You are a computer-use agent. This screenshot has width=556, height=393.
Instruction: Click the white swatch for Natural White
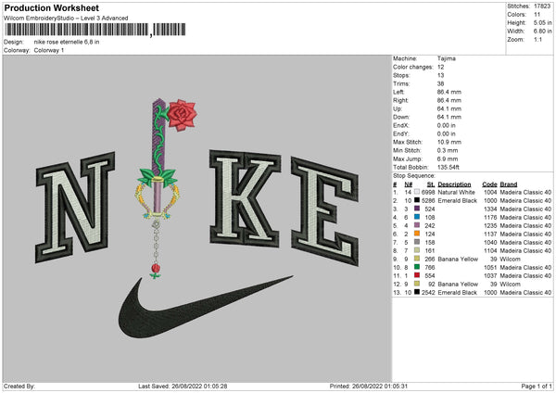click(417, 192)
